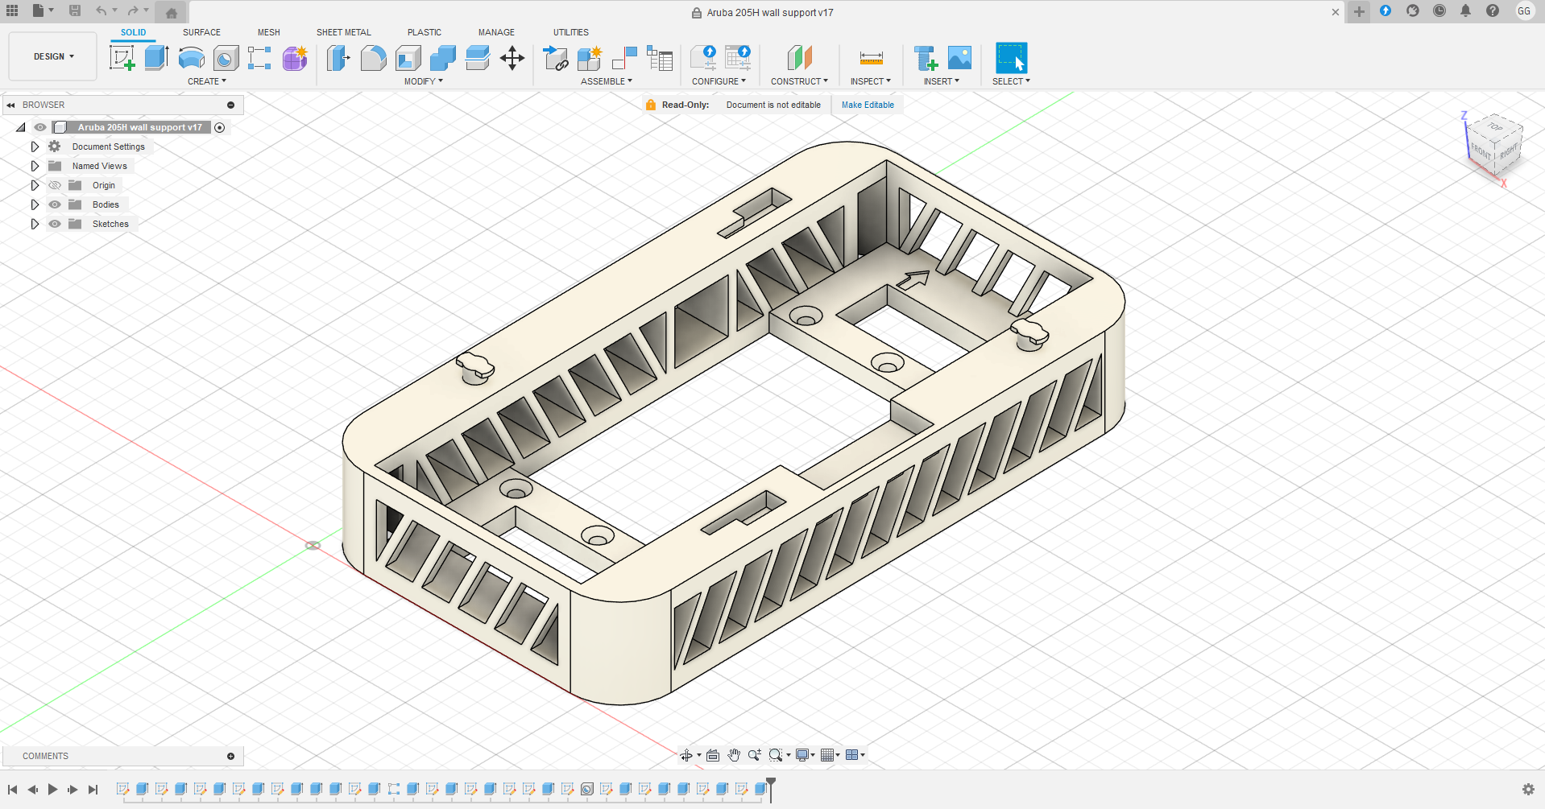Activate the root component radio button
The image size is (1545, 809).
click(x=220, y=127)
